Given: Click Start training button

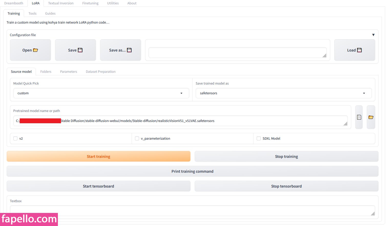Looking at the screenshot, I should coord(99,156).
